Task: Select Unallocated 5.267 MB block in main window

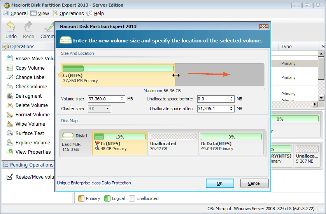Action: click(307, 156)
